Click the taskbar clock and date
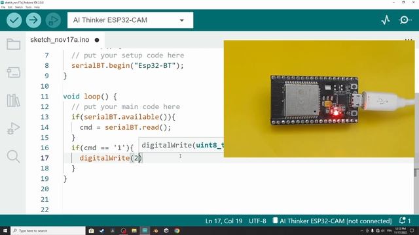Viewport: 419px width, 235px height. pos(400,230)
